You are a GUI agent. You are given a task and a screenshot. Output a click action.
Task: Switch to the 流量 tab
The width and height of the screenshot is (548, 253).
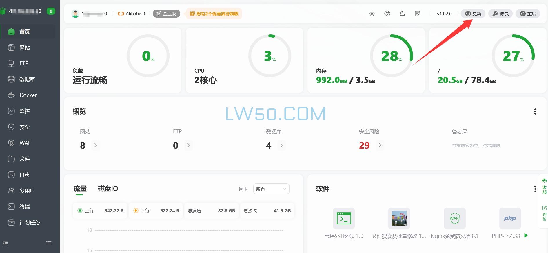[80, 189]
